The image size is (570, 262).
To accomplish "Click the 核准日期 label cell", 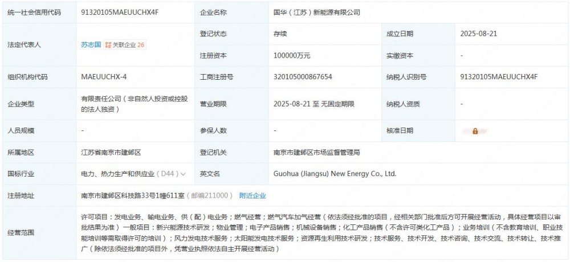I will point(418,131).
